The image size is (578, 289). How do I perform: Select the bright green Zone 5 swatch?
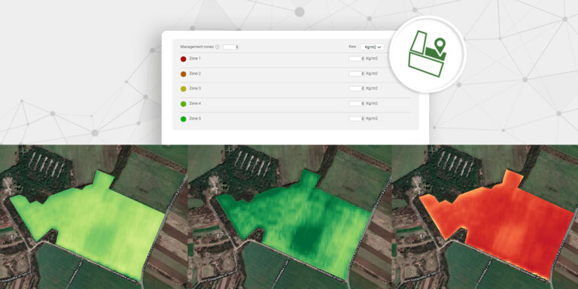tap(183, 119)
